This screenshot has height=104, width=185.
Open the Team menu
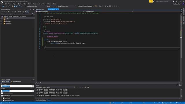(x=29, y=4)
